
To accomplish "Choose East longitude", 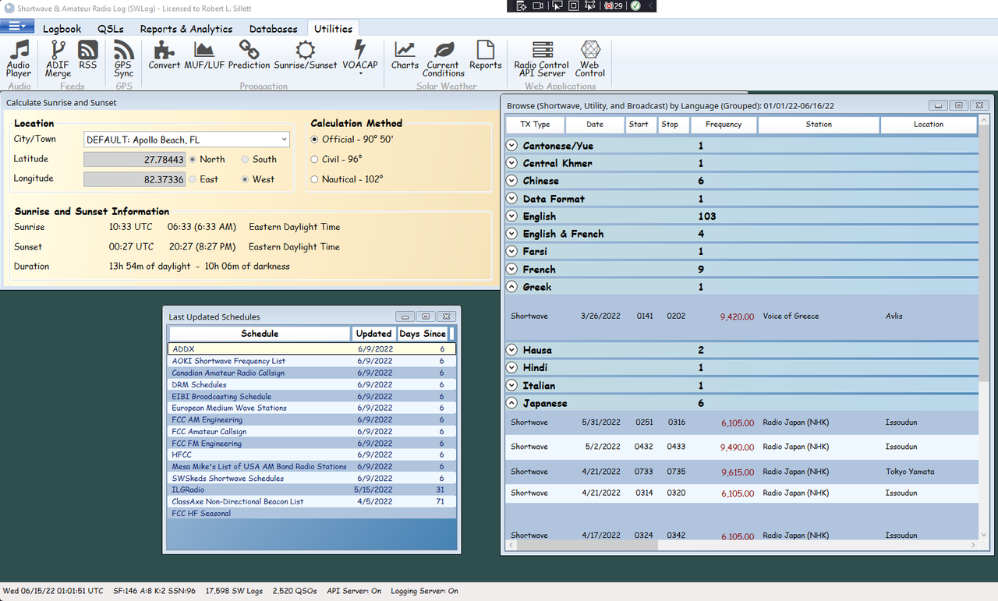I will 203,179.
